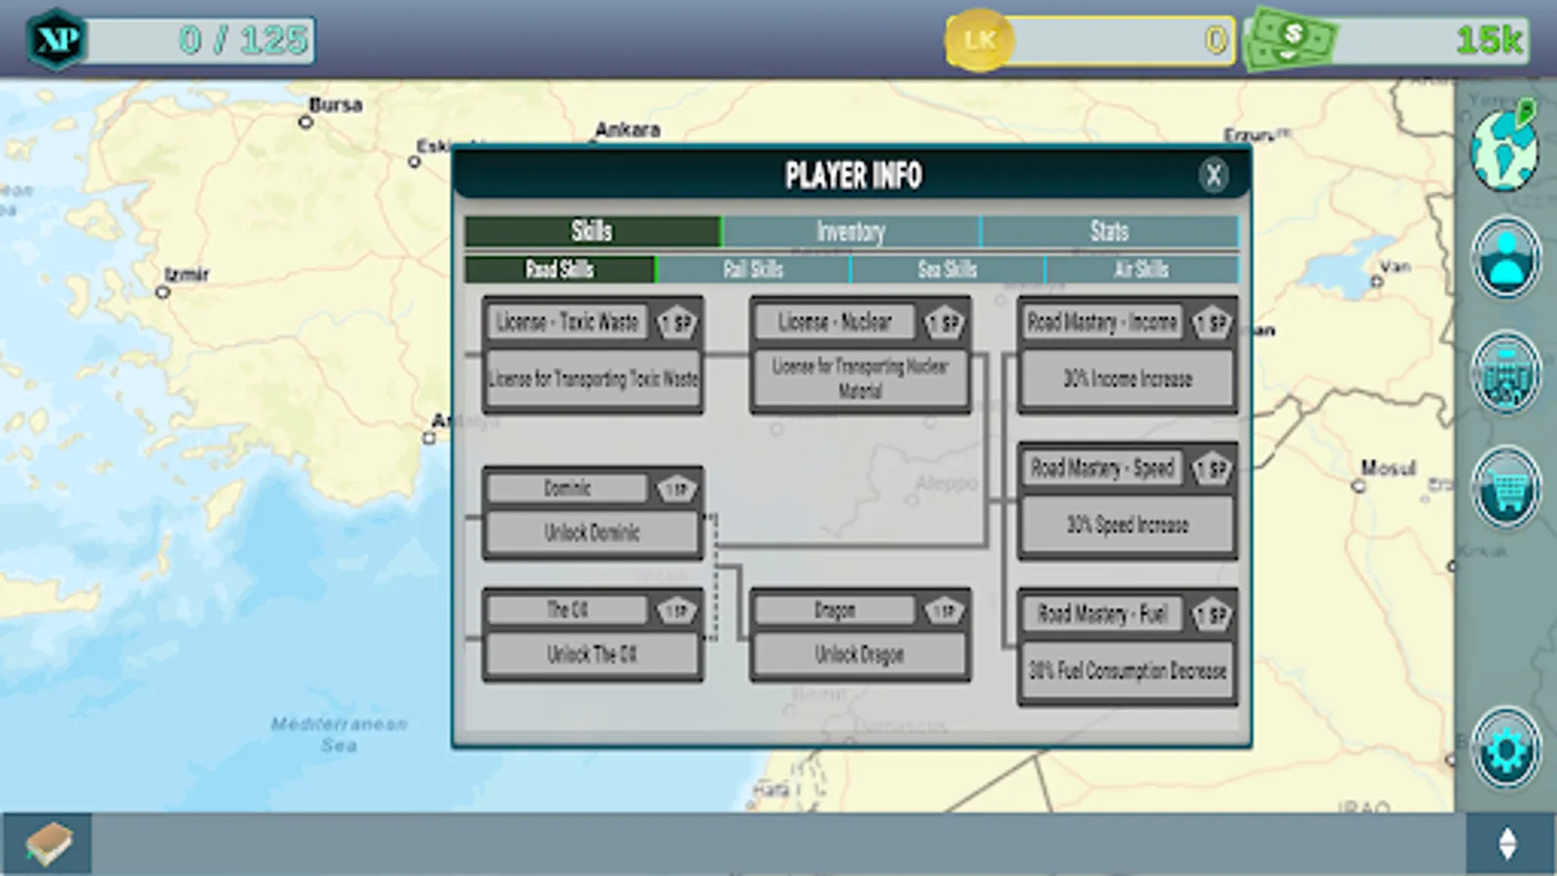Click the Bursa city label on map
1557x876 pixels.
coord(336,104)
